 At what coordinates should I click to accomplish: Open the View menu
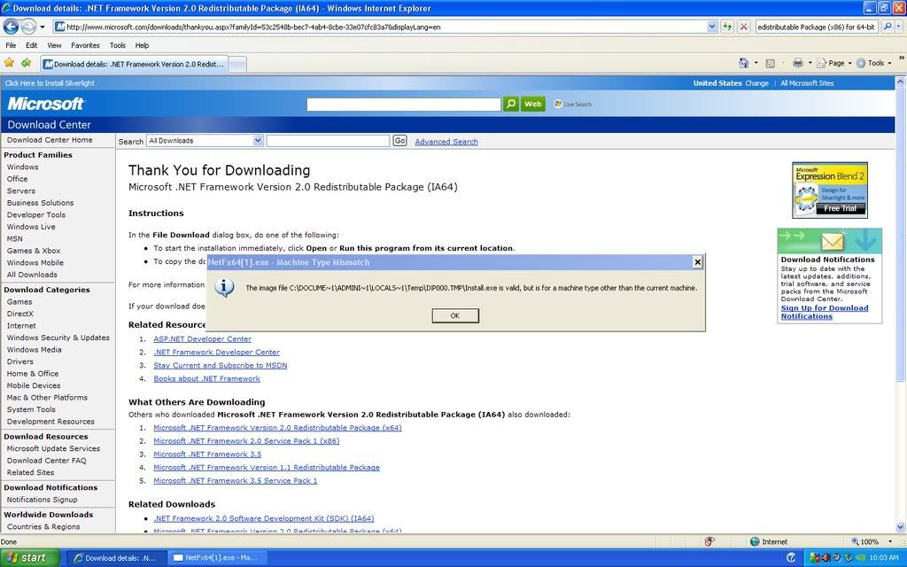tap(54, 45)
